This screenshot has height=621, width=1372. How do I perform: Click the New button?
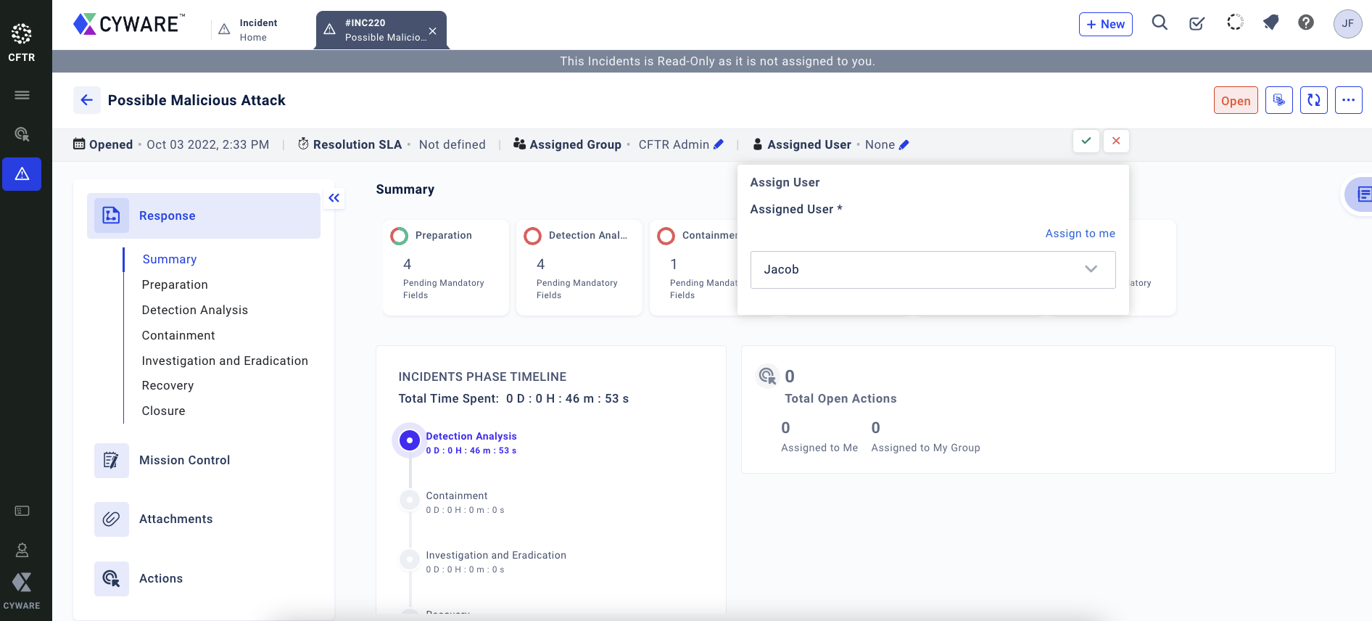(1105, 24)
